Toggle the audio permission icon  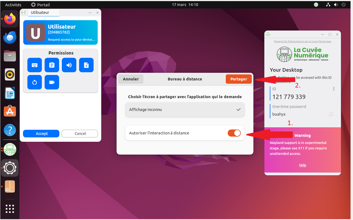pos(69,65)
